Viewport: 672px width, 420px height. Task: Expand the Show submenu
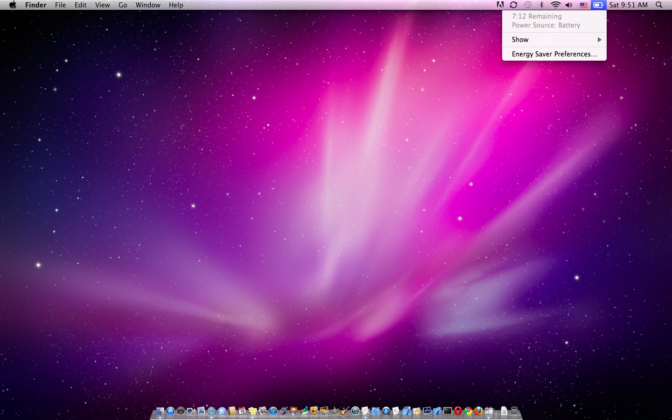(554, 40)
